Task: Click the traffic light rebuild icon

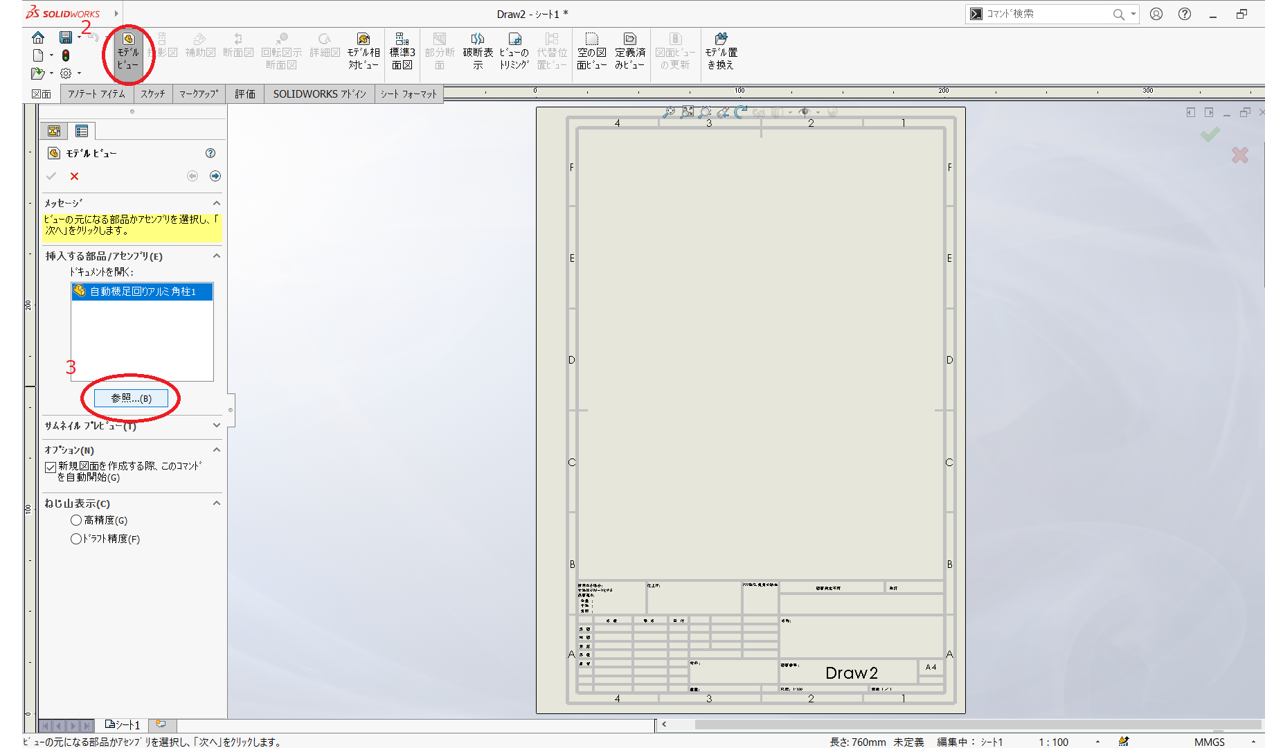Action: [66, 55]
